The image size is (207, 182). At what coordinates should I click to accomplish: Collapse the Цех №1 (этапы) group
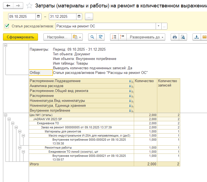(5, 115)
